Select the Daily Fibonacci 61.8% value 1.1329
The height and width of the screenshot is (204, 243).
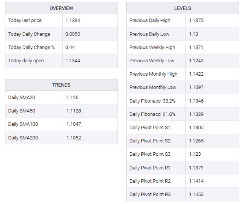[x=196, y=114]
